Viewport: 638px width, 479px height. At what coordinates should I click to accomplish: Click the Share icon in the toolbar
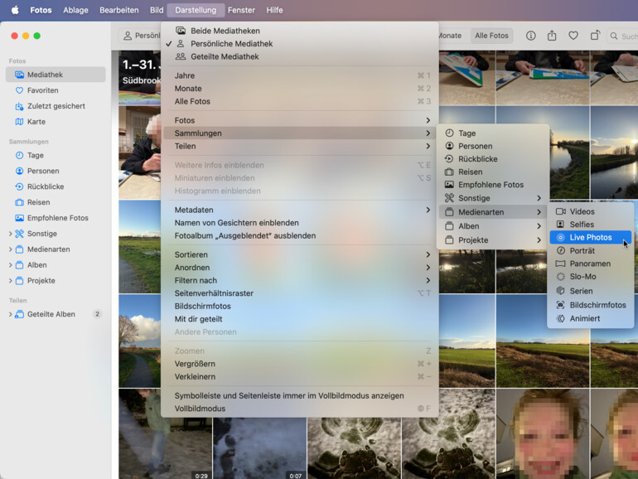(x=552, y=36)
